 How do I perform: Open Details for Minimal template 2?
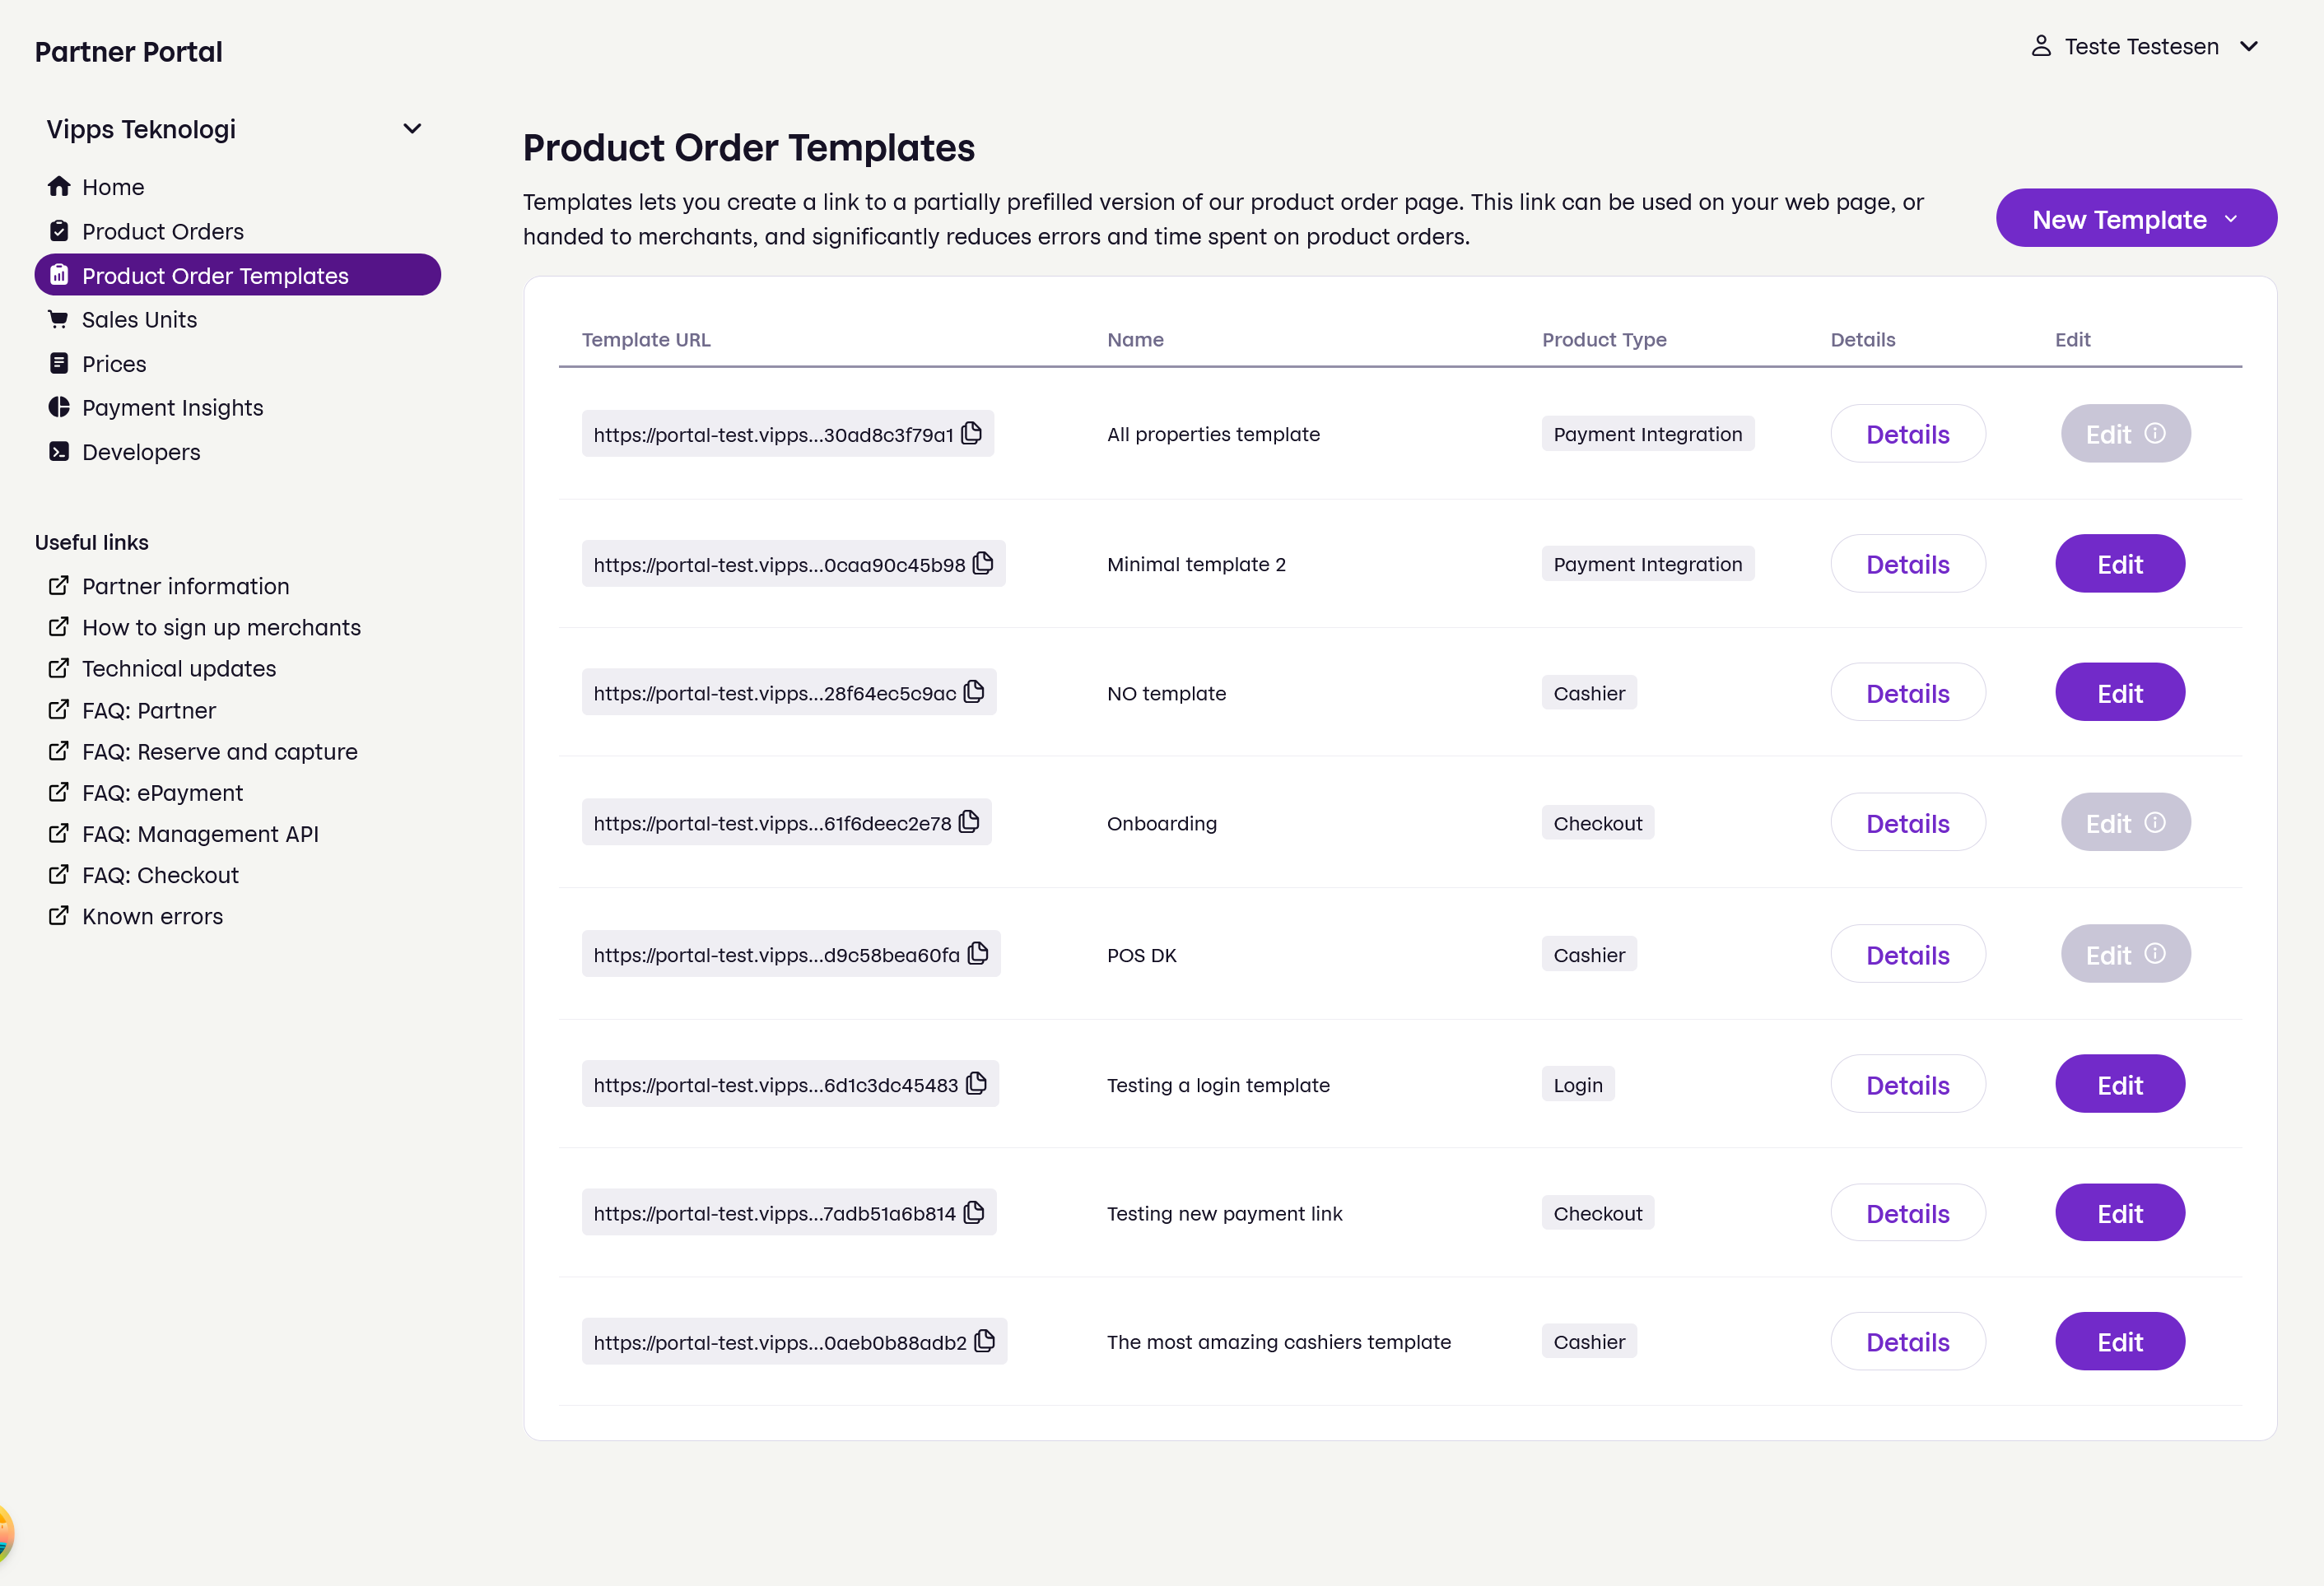click(1907, 564)
